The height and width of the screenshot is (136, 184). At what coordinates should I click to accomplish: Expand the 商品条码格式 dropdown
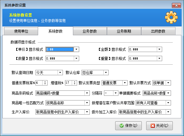point(87,93)
